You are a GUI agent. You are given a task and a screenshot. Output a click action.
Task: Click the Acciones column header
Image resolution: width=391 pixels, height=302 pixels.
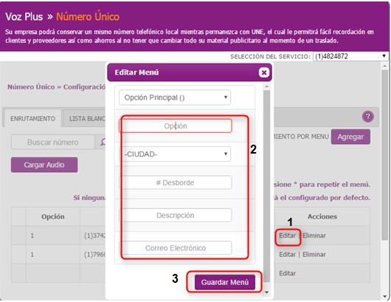[322, 216]
